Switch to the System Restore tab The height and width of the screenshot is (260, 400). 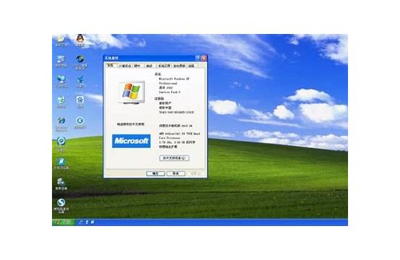164,66
